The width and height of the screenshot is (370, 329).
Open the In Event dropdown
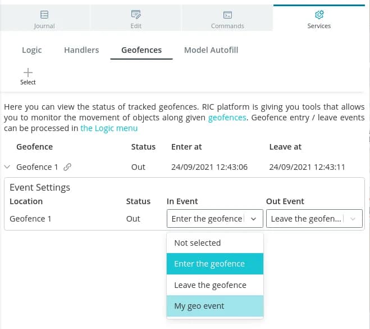(214, 219)
